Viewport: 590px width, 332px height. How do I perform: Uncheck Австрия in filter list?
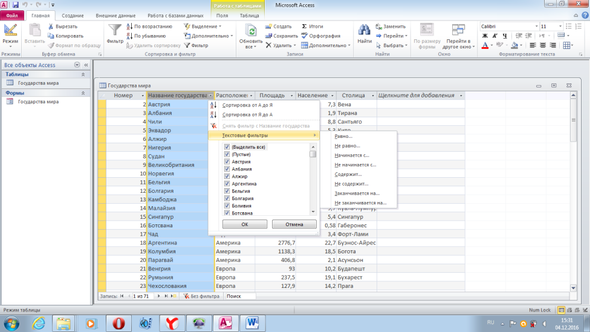(227, 161)
